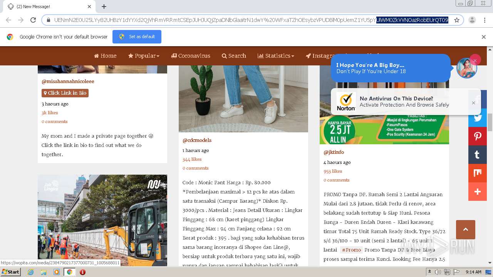493x277 pixels.
Task: Open the 344 likes link
Action: 192,159
